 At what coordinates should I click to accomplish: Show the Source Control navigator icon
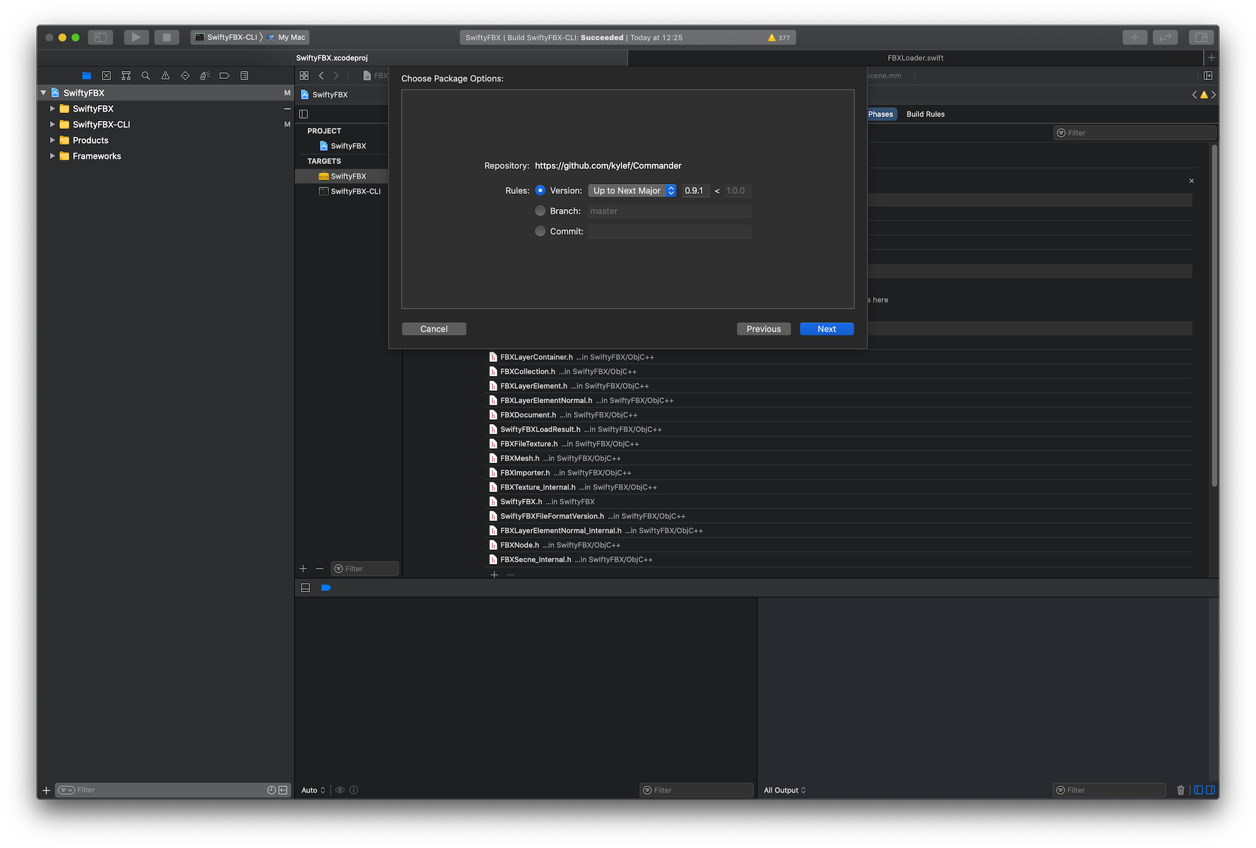[106, 76]
